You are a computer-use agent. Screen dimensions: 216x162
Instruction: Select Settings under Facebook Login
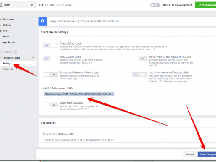[18, 64]
